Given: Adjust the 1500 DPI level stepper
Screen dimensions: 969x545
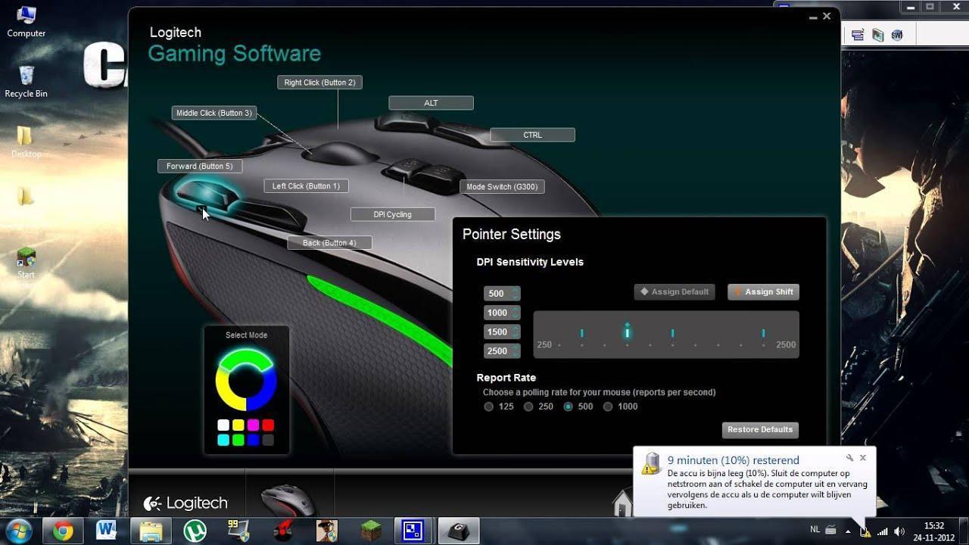Looking at the screenshot, I should tap(516, 332).
